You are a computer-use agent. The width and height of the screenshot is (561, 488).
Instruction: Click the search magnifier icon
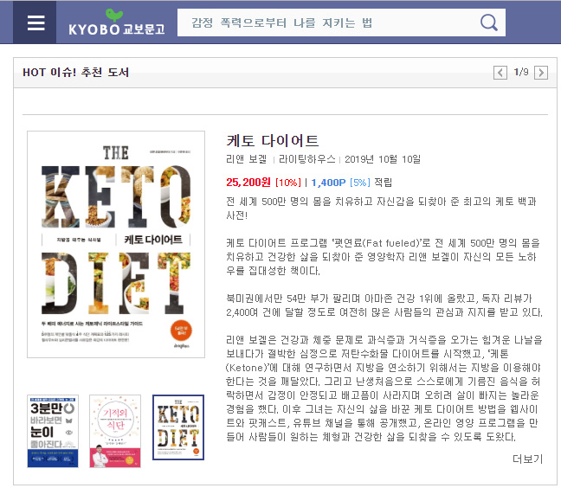[489, 22]
